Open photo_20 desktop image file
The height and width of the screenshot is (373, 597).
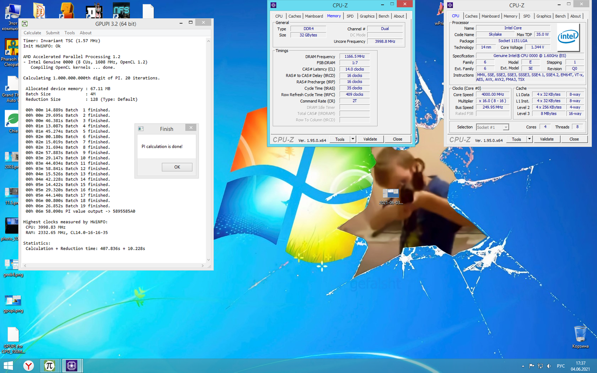coord(11,229)
